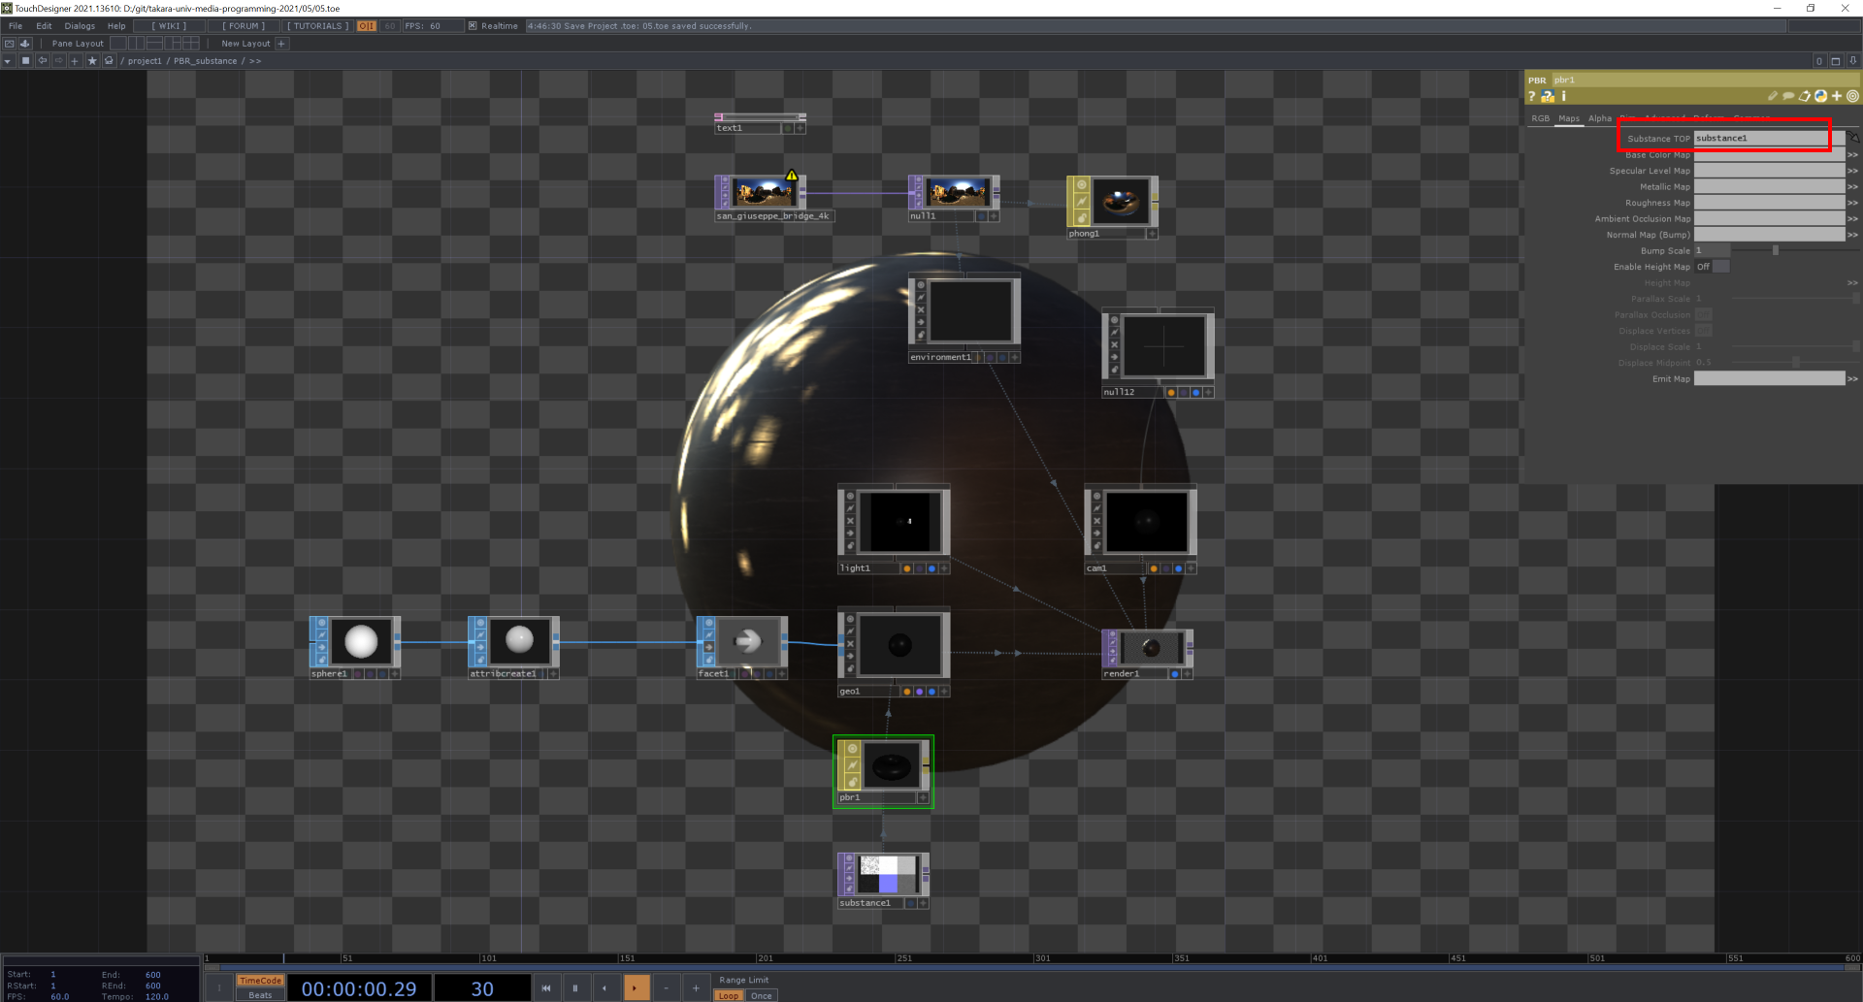
Task: Click the TUTORIALS button
Action: tap(317, 26)
